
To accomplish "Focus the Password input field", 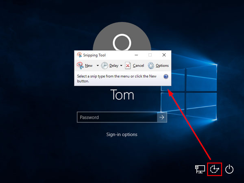I will 117,118.
